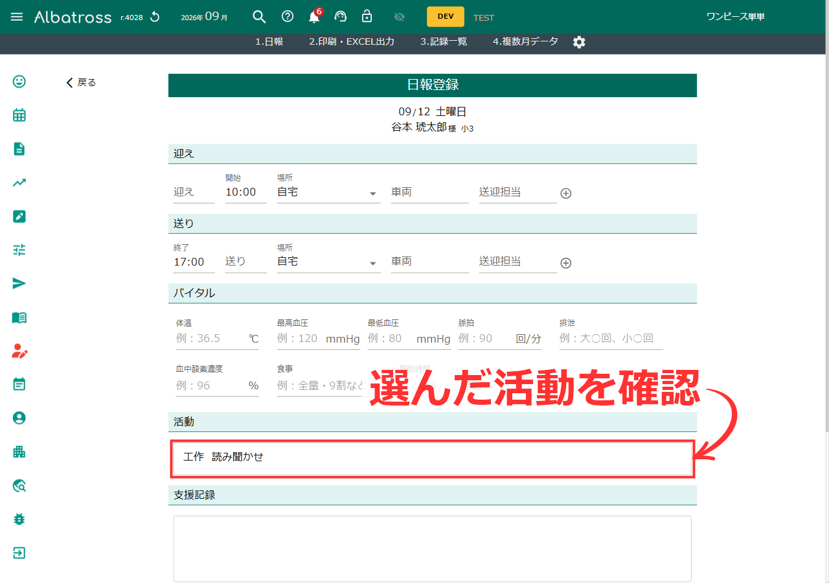Open the open book sidebar icon
829x583 pixels.
19,317
